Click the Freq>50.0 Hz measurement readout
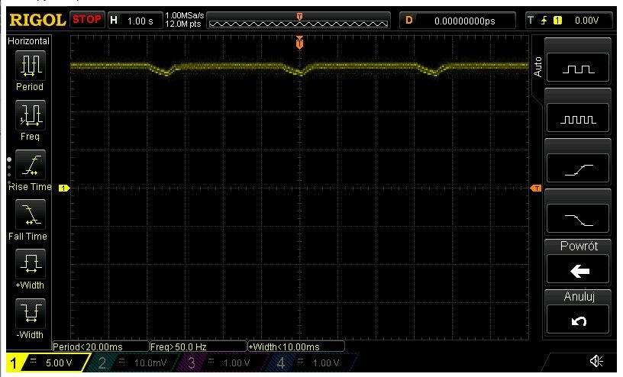Viewport: 623px width, 377px height. (199, 346)
